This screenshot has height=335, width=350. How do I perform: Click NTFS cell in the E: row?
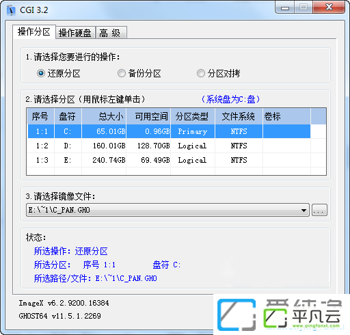(239, 160)
